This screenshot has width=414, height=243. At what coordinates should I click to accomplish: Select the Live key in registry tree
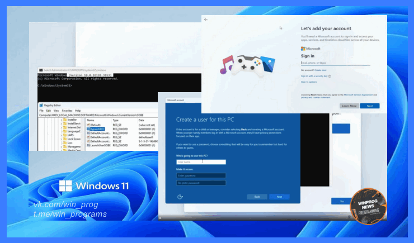[x=70, y=142]
